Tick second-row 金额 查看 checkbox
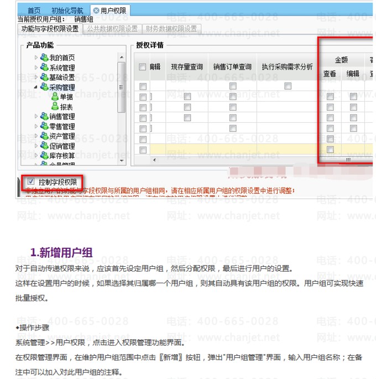Screen dimensions: 376x379 330,97
